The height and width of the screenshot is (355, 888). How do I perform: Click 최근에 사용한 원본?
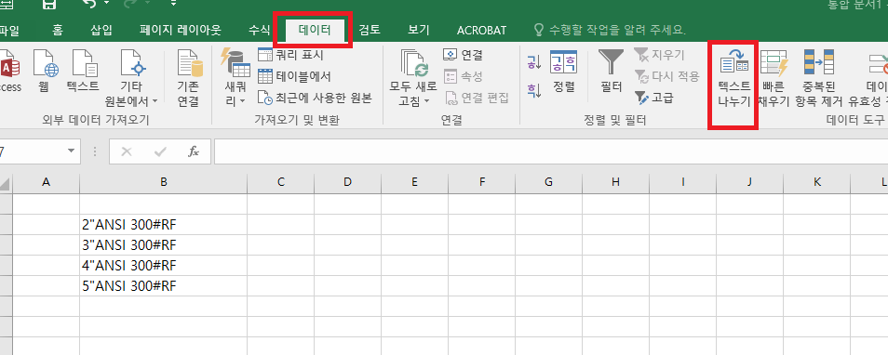pos(315,98)
